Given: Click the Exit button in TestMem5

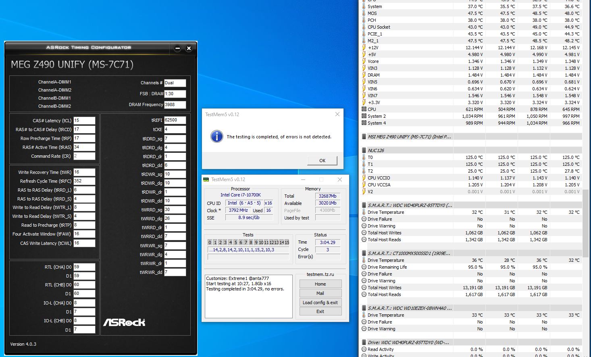Looking at the screenshot, I should [320, 311].
